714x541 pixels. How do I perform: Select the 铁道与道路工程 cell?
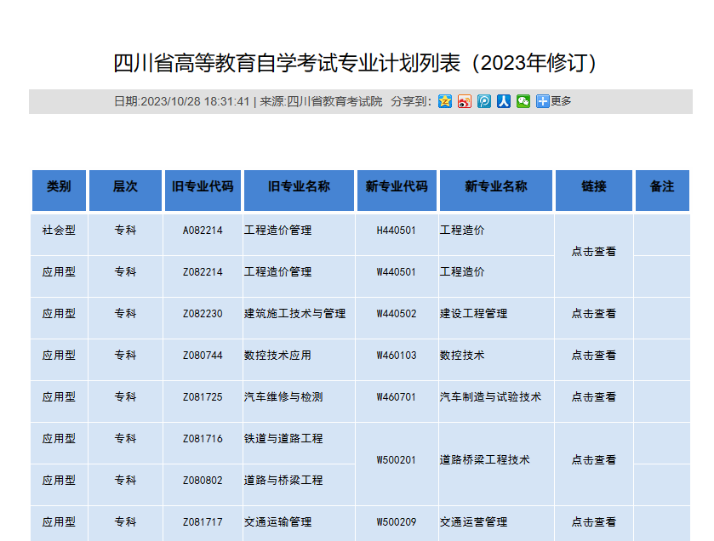283,438
